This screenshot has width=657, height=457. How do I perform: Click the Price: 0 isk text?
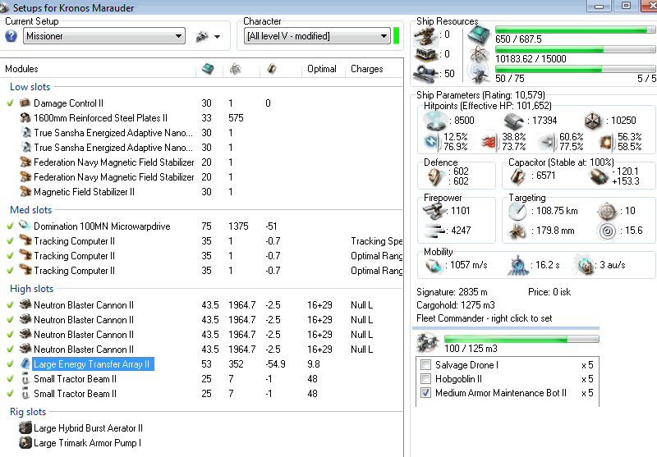coord(549,292)
